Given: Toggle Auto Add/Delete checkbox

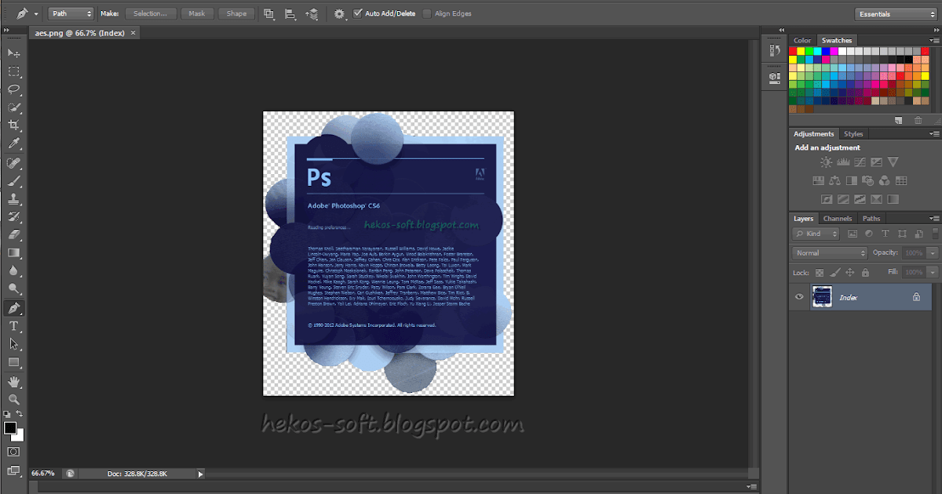Looking at the screenshot, I should pyautogui.click(x=358, y=13).
